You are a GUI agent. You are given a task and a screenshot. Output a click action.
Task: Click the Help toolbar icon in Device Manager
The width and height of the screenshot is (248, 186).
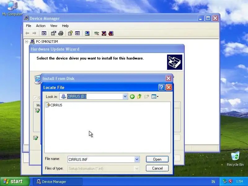coord(70,33)
